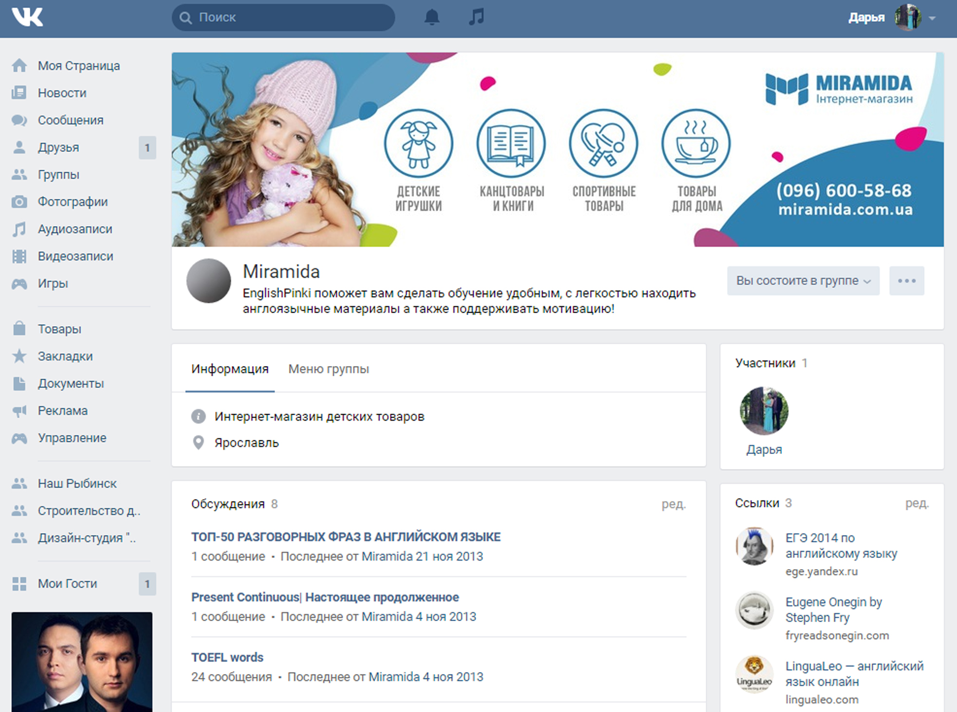The height and width of the screenshot is (712, 957).
Task: Click the home icon beside Моя Страница
Action: coord(19,66)
